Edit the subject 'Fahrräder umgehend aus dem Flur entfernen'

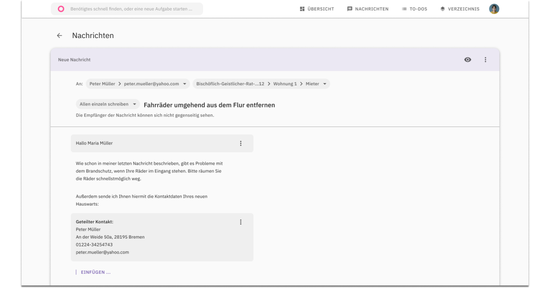[209, 105]
